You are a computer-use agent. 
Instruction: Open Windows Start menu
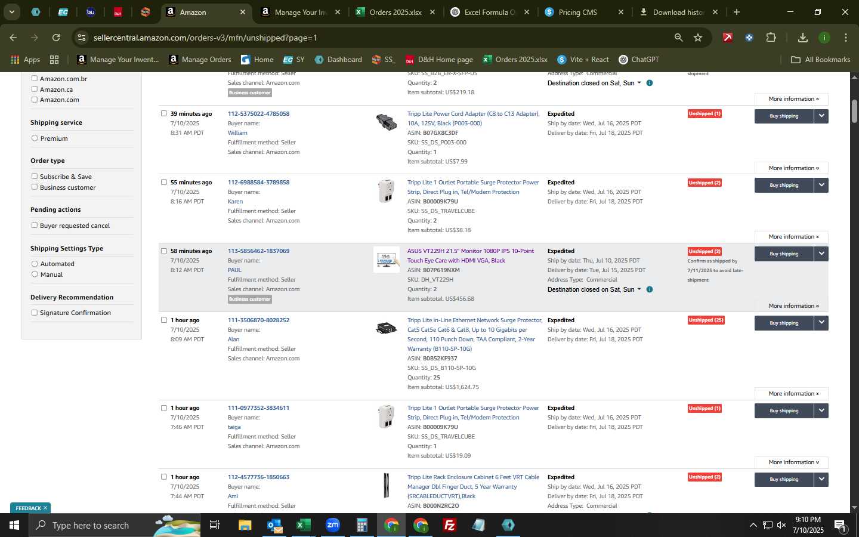(x=14, y=525)
